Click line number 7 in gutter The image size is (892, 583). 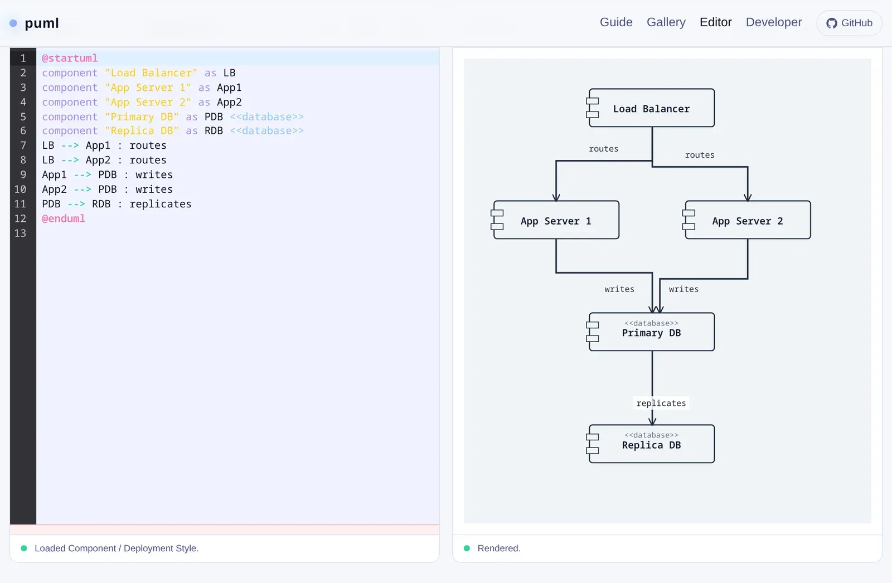coord(23,145)
